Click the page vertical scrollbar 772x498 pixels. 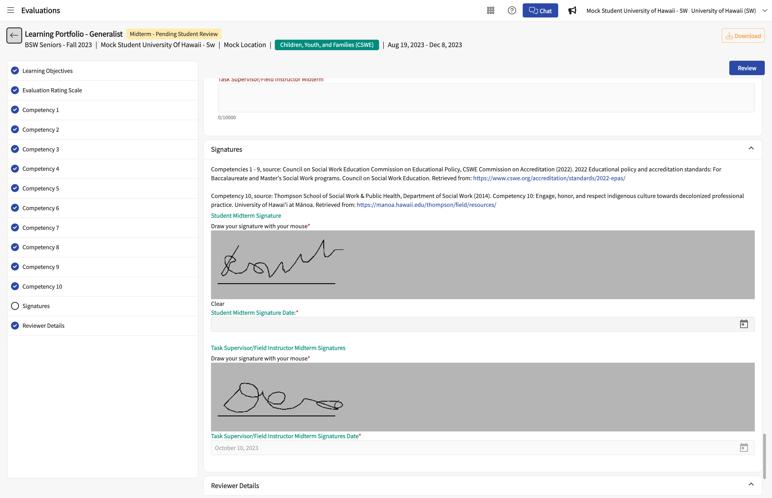point(764,456)
